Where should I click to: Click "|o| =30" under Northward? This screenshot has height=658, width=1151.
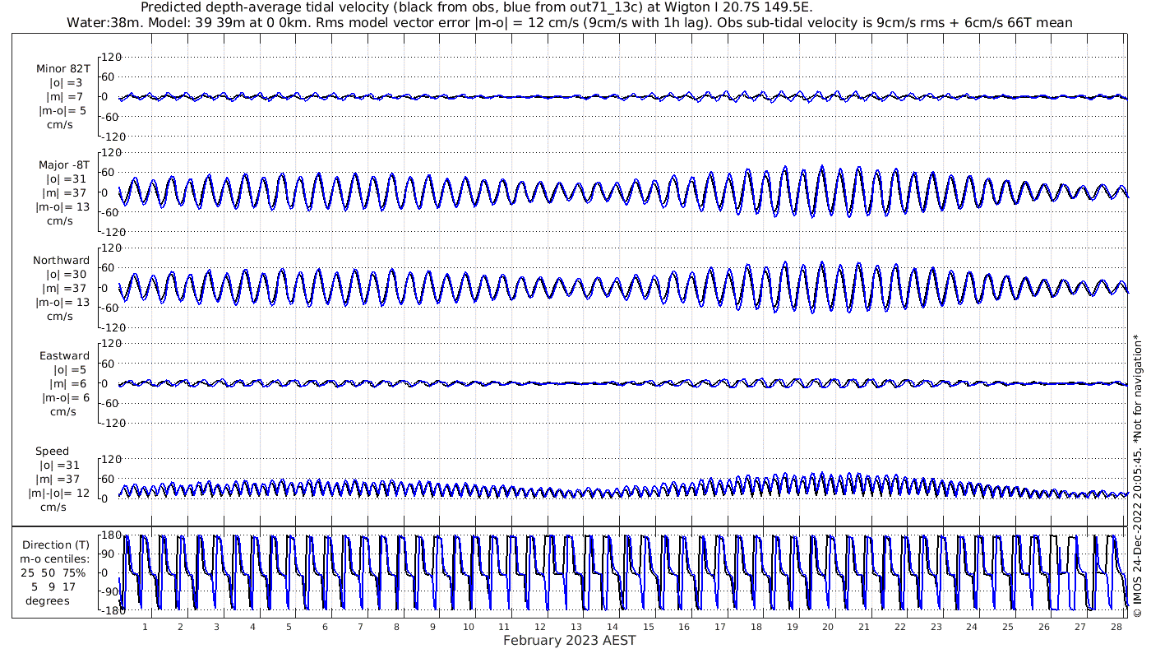coord(65,275)
